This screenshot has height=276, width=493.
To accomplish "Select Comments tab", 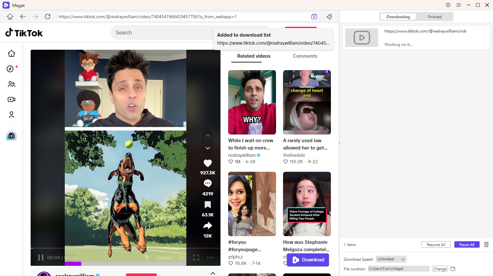I will [x=305, y=56].
